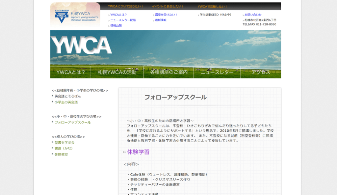Click TEL&FAX 011-728-8090 text
The width and height of the screenshot is (337, 195).
point(259,24)
